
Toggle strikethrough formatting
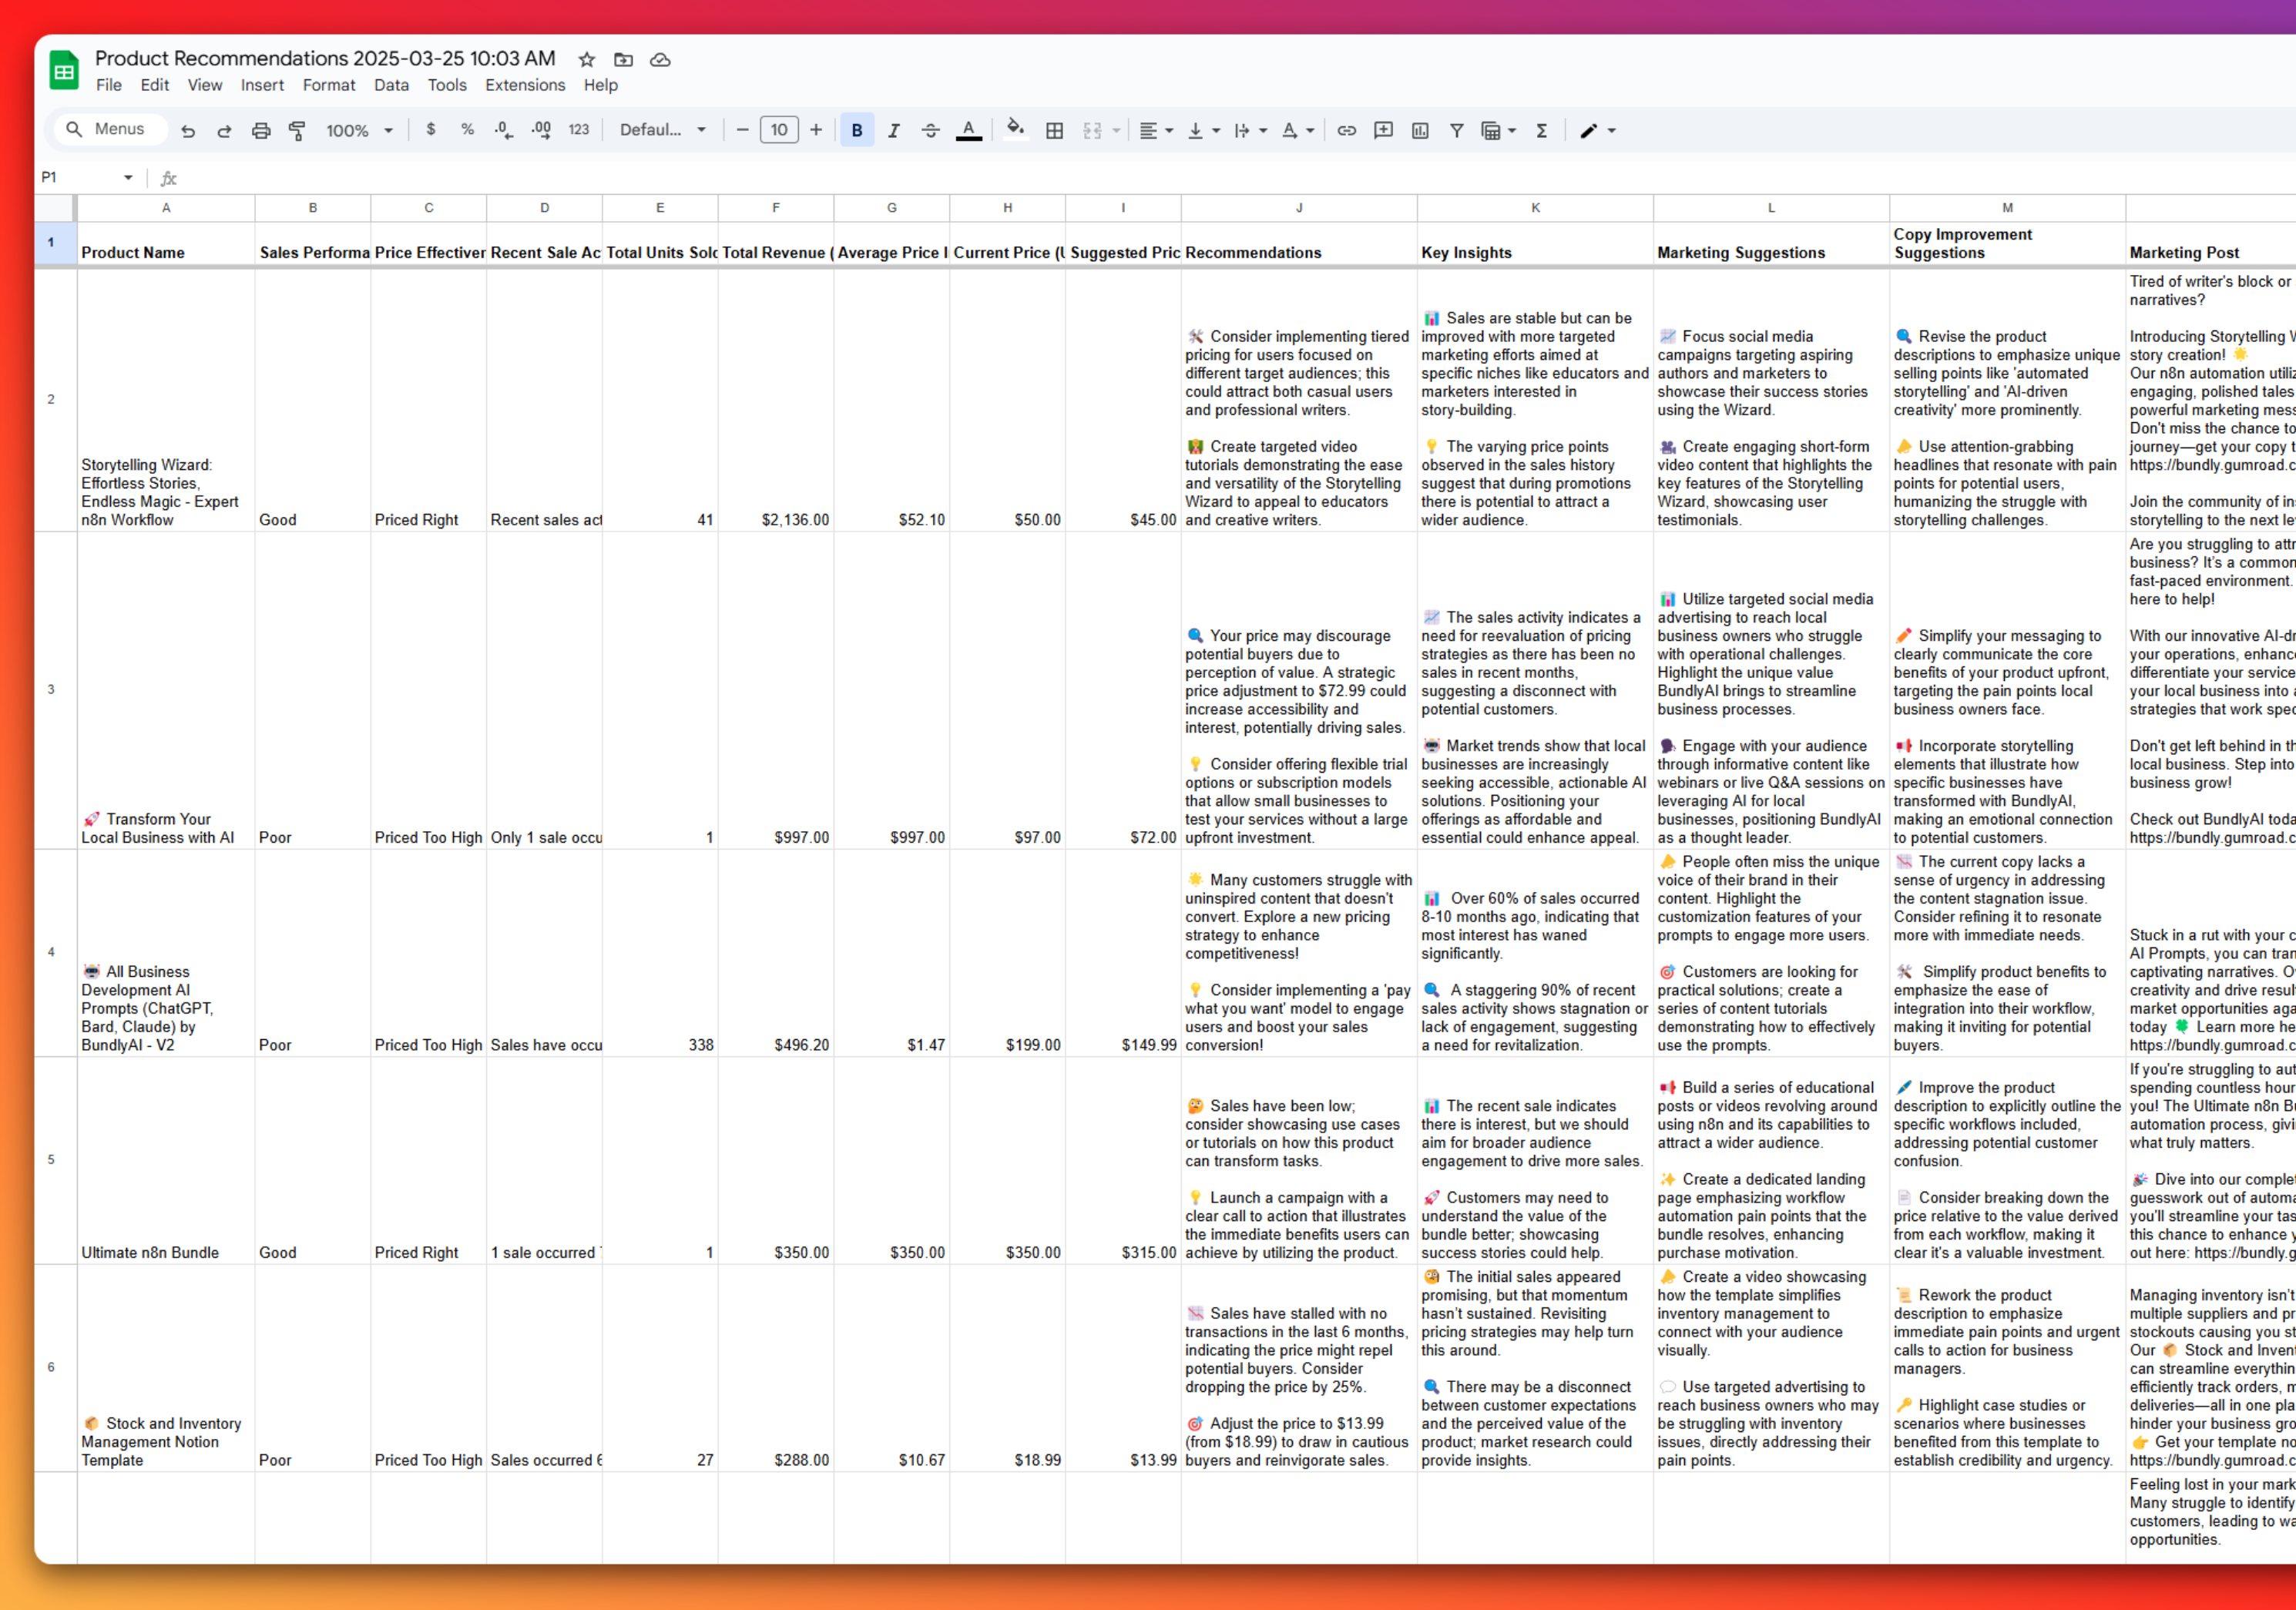click(x=930, y=130)
